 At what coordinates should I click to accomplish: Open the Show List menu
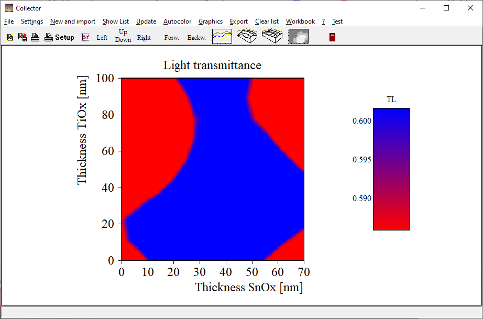[x=116, y=21]
